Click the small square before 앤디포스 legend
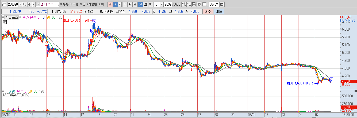 (3, 17)
